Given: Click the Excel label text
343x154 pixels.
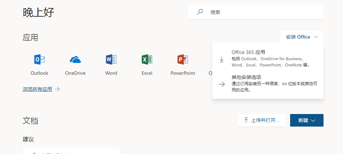Looking at the screenshot, I should (147, 73).
